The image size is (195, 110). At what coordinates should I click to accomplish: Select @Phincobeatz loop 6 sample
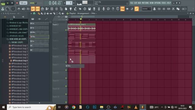pyautogui.click(x=19, y=61)
